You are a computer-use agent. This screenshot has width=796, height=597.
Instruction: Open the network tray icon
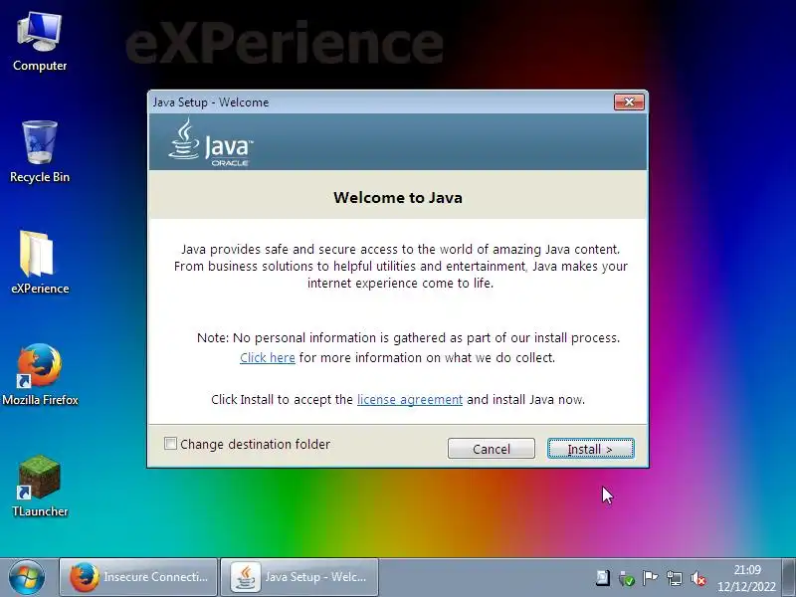click(675, 578)
